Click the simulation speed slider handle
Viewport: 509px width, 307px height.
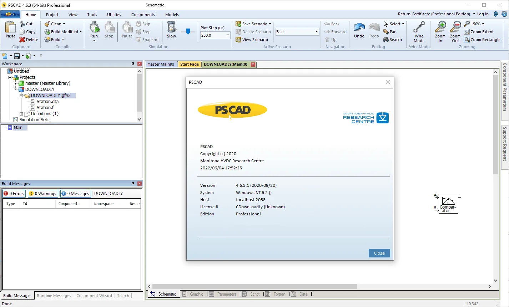(x=188, y=31)
